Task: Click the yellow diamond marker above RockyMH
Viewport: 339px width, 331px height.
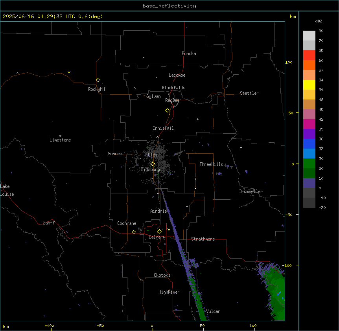Action: point(98,80)
